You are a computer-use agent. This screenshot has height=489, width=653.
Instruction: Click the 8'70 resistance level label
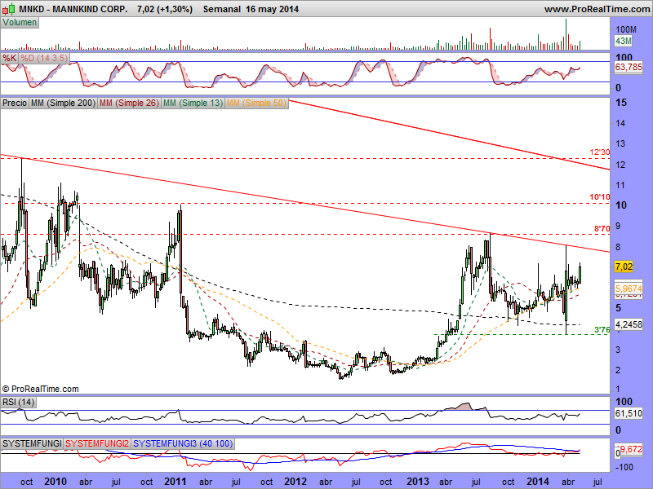pyautogui.click(x=602, y=228)
